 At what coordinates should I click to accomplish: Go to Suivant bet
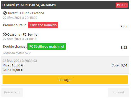(118, 92)
